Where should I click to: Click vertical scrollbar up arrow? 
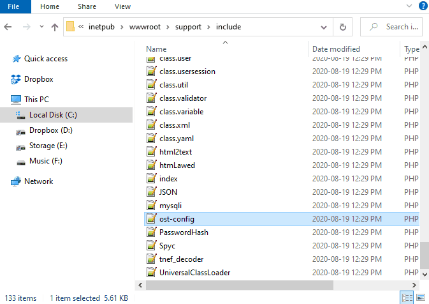(425, 47)
